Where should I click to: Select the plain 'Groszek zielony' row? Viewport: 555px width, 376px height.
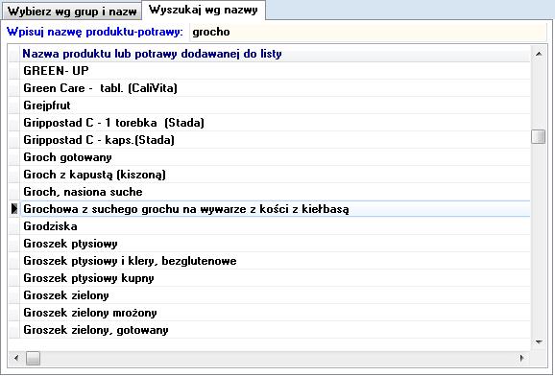pos(276,295)
